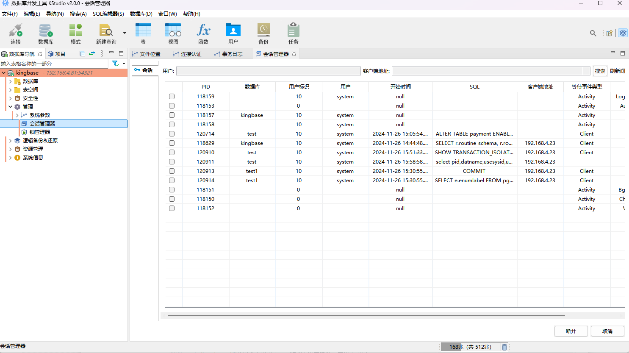Click the 连接 (Connect) toolbar icon
Screen dimensions: 629x353
16,31
